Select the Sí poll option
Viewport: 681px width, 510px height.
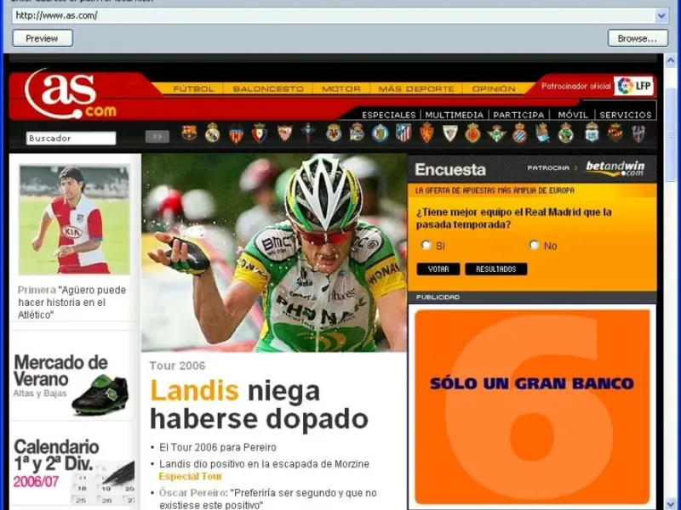tap(426, 245)
